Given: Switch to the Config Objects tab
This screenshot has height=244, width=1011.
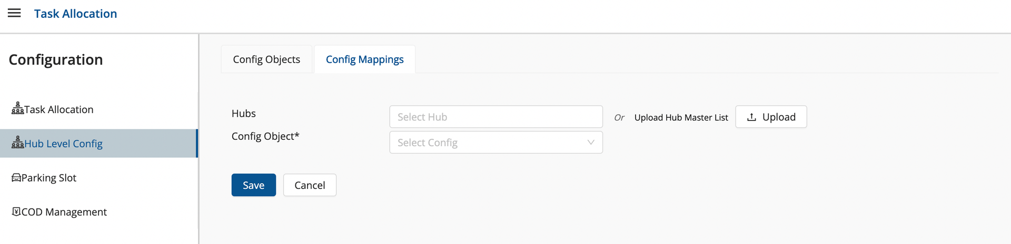Looking at the screenshot, I should pyautogui.click(x=266, y=59).
